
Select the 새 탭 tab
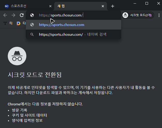[80, 6]
